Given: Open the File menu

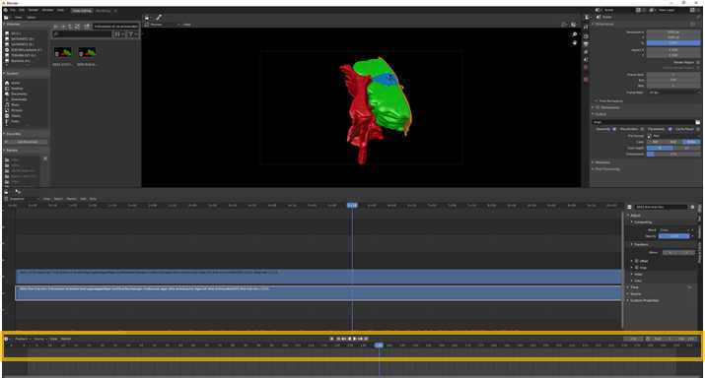Looking at the screenshot, I should tap(13, 10).
